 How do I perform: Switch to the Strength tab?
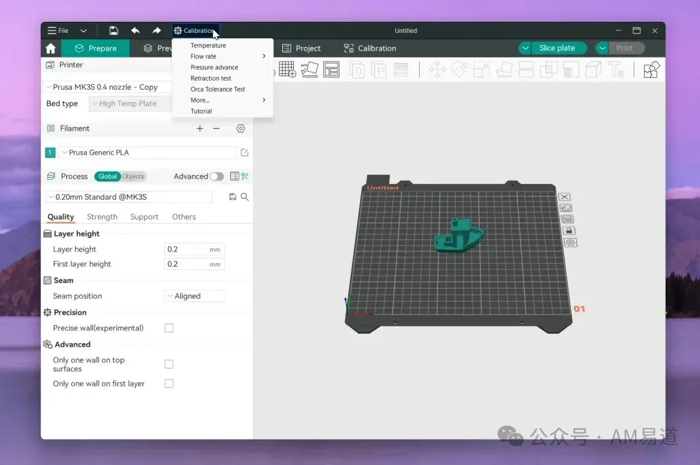pos(103,217)
